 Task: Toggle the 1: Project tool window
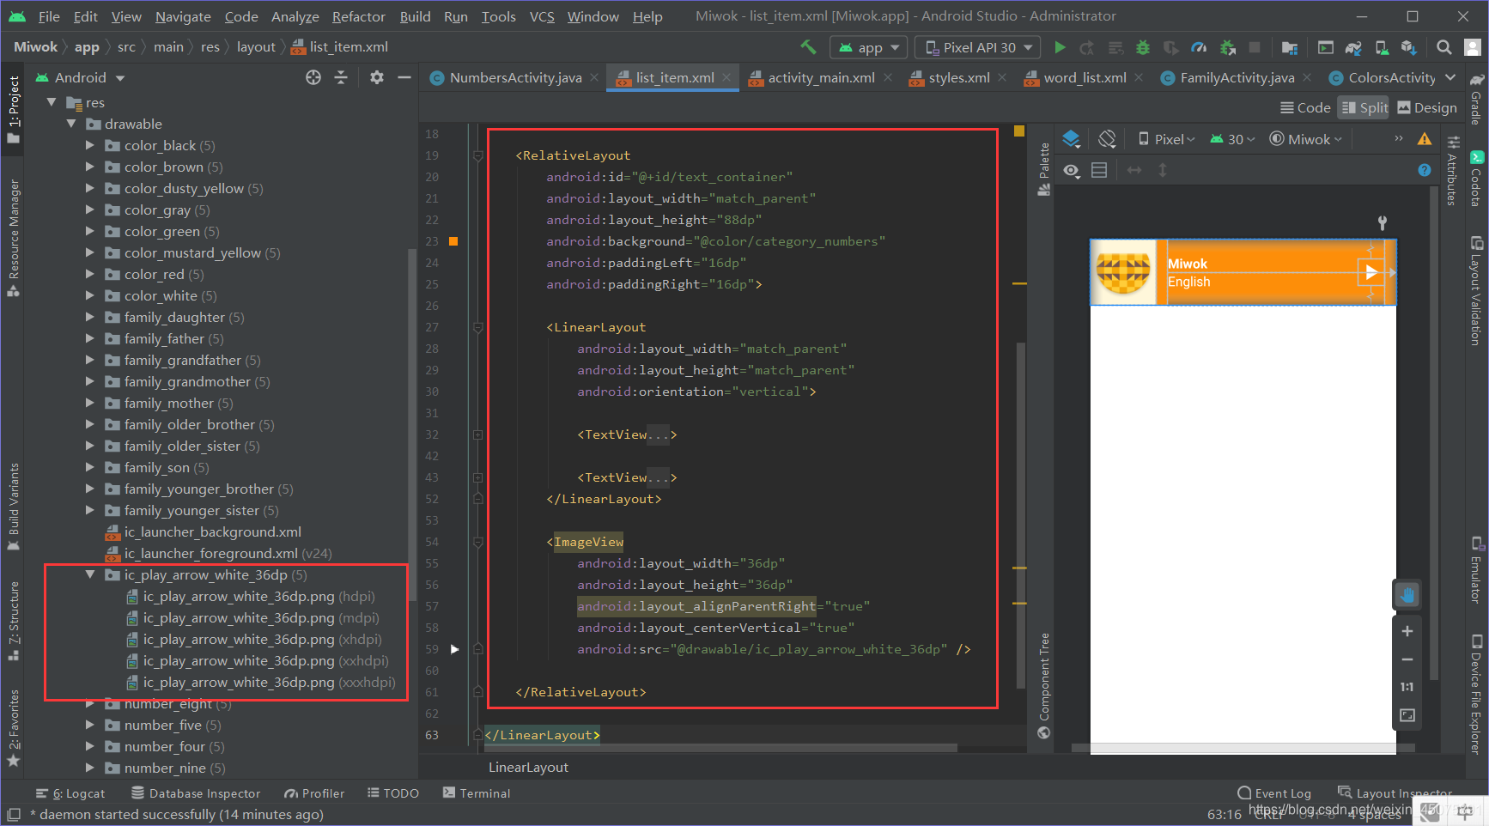pos(13,110)
